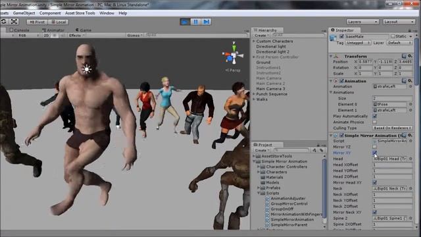Image resolution: width=421 pixels, height=237 pixels.
Task: Click Position X value field
Action: pos(366,61)
